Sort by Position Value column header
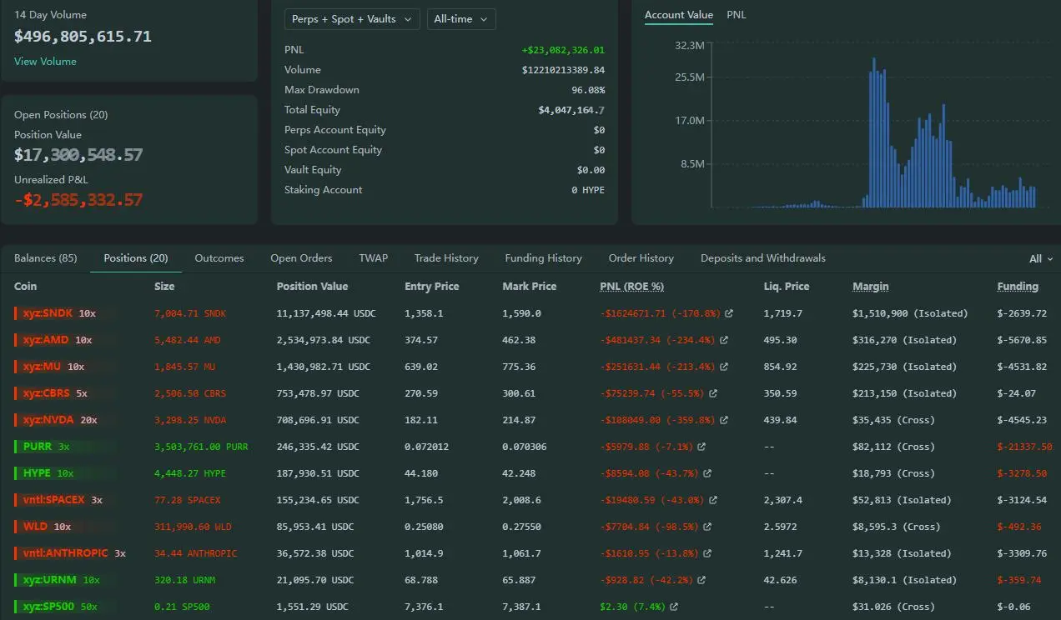The image size is (1061, 620). pos(312,286)
